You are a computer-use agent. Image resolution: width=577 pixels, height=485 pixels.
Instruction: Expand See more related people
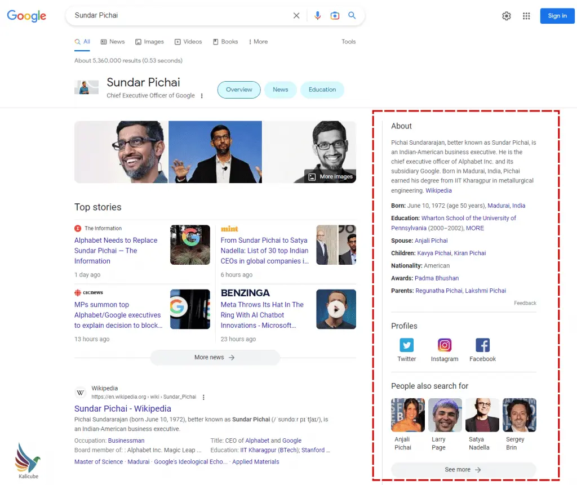coord(463,469)
